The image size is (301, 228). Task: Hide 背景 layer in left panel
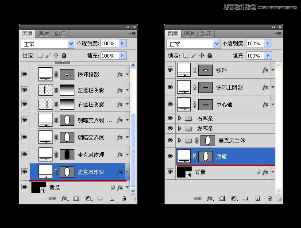coord(24,187)
